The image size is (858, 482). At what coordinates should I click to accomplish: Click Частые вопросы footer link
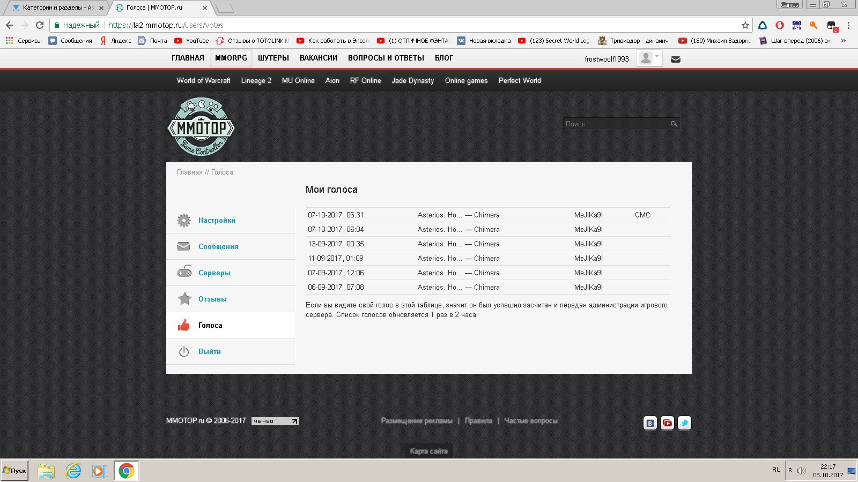(531, 420)
